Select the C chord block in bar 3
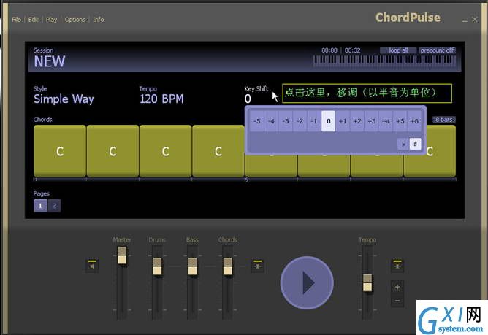Screen dimensions: 488x335 point(166,151)
